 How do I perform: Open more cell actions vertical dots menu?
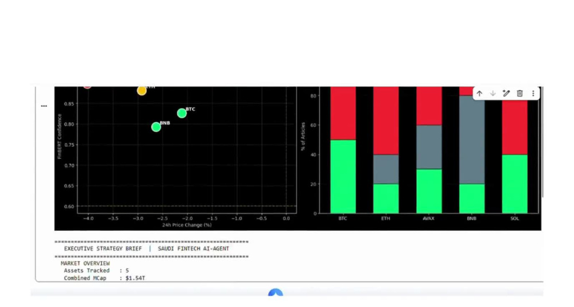point(533,94)
